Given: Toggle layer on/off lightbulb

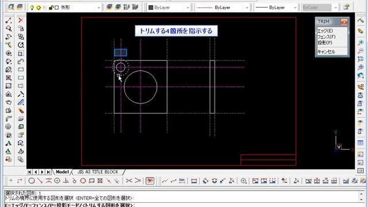Looking at the screenshot, I should pyautogui.click(x=32, y=7).
